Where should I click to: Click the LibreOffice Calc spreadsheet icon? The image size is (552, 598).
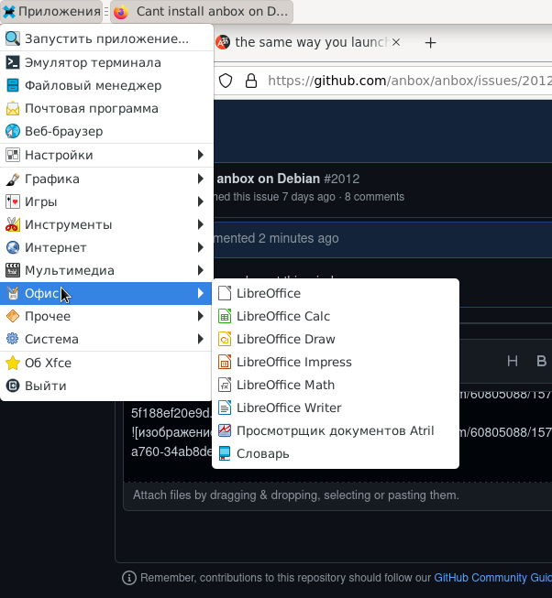click(225, 316)
